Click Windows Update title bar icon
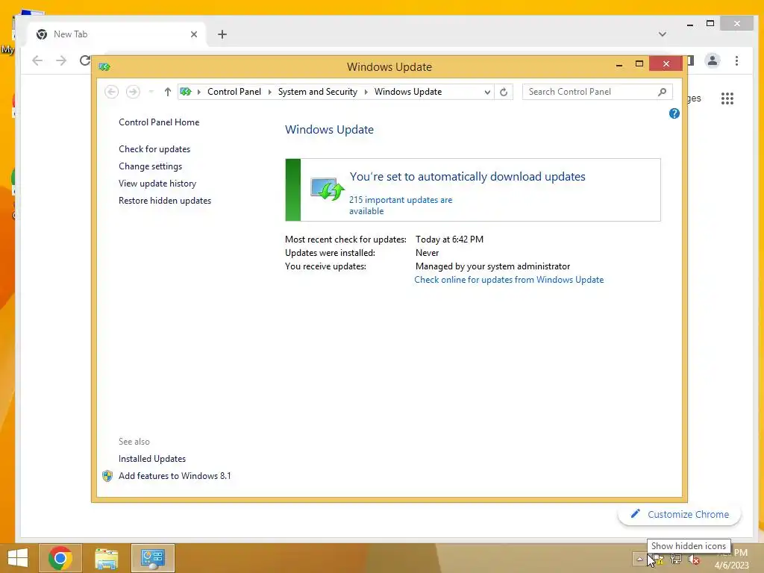The image size is (764, 573). 104,66
